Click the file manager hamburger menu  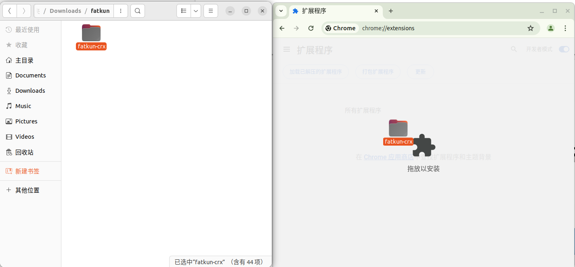(211, 11)
